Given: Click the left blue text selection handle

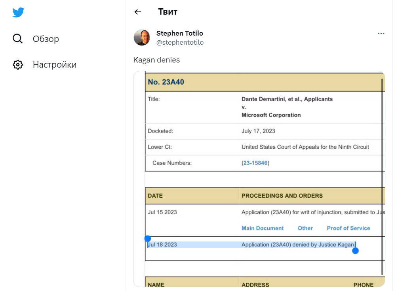Looking at the screenshot, I should pos(148,238).
